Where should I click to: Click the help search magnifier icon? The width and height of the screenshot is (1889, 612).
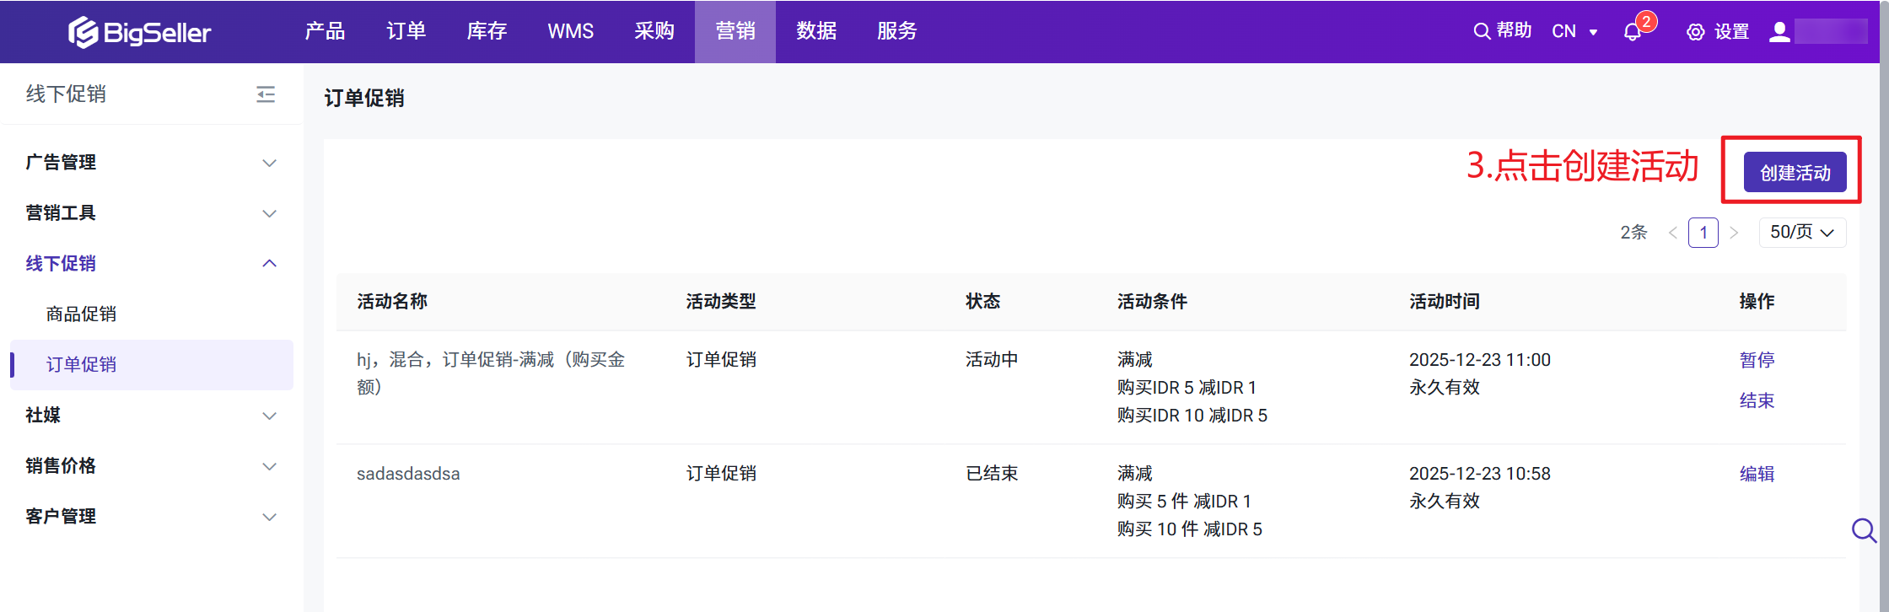pos(1481,31)
